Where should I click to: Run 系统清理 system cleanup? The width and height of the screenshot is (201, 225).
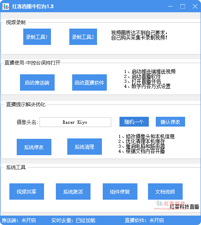click(x=84, y=147)
